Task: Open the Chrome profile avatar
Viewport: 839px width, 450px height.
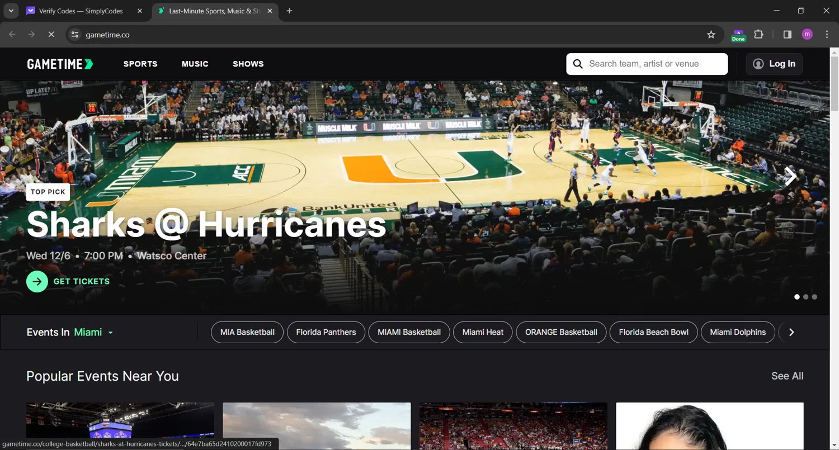Action: 807,35
